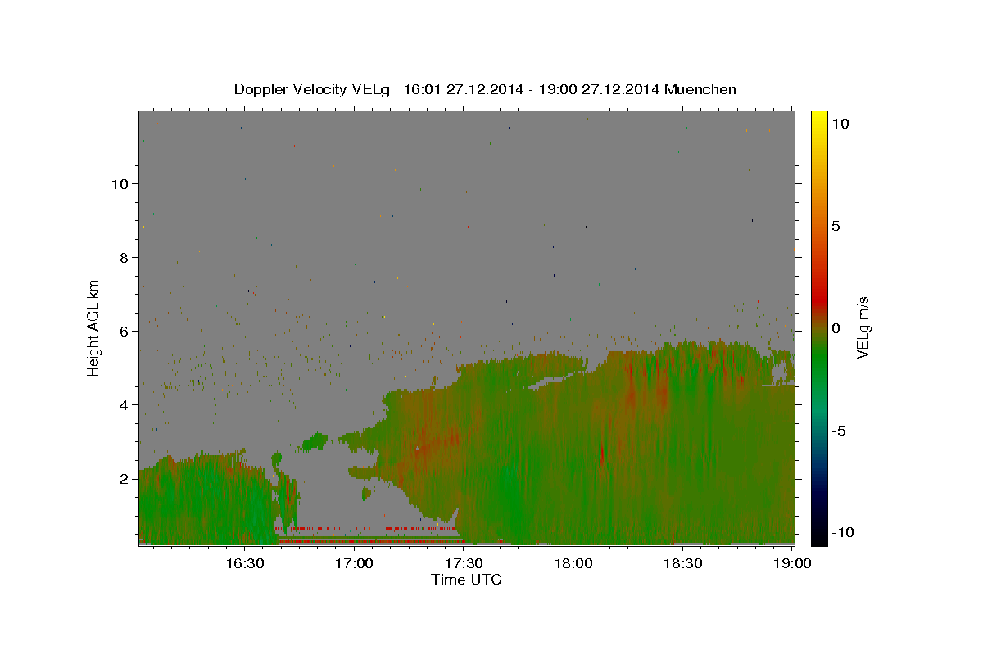983x655 pixels.
Task: Click the colorbar tick label '5'
Action: coord(836,226)
